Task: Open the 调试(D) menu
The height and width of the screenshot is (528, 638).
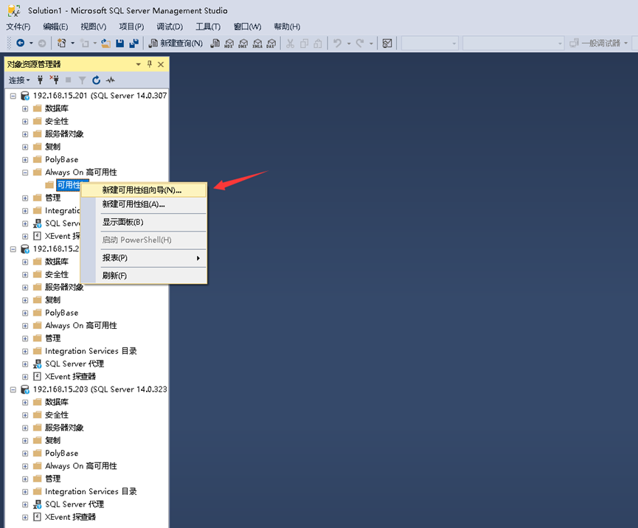Action: [x=170, y=27]
